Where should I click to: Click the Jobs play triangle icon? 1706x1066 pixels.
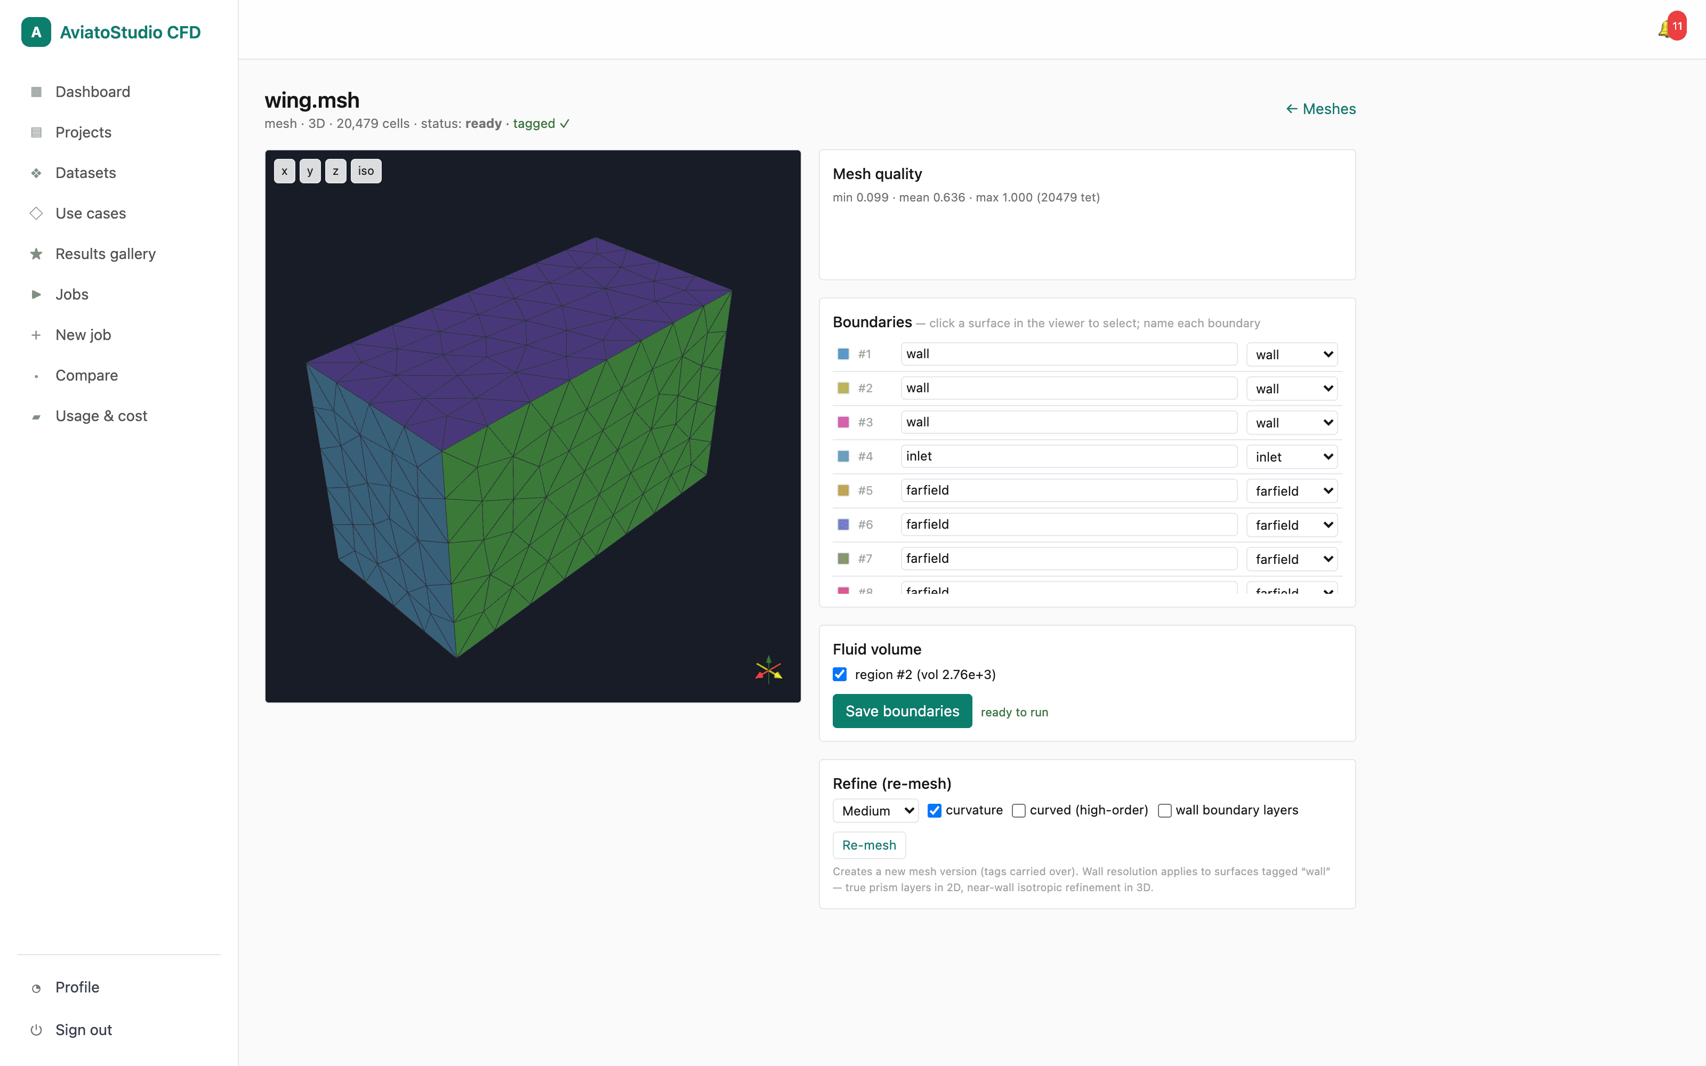36,295
